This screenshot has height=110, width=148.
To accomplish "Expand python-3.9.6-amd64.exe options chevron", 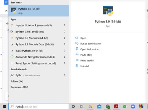I will (x=65, y=32).
